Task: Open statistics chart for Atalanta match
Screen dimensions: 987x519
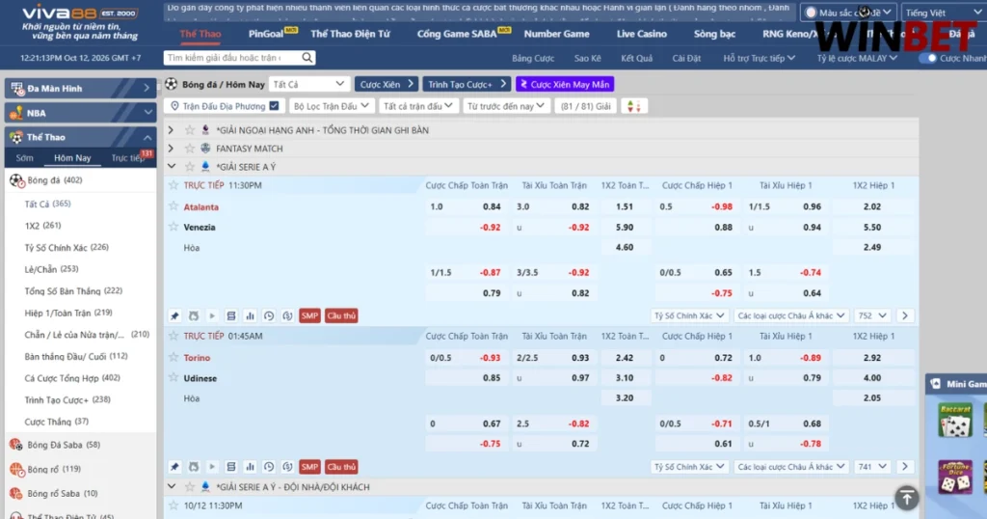Action: [250, 315]
